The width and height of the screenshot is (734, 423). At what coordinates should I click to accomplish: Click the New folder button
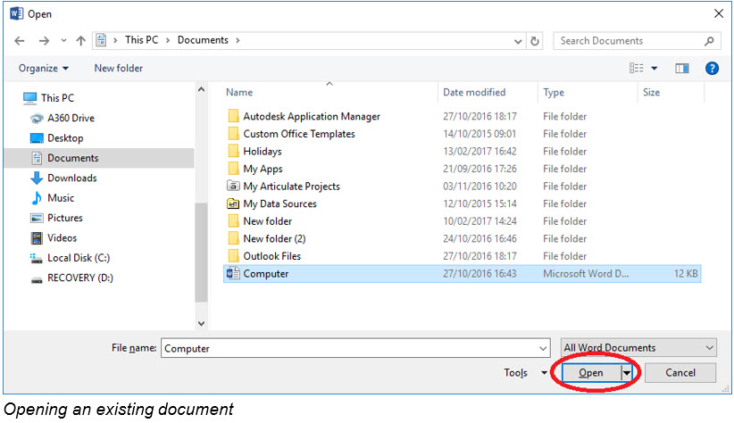119,69
